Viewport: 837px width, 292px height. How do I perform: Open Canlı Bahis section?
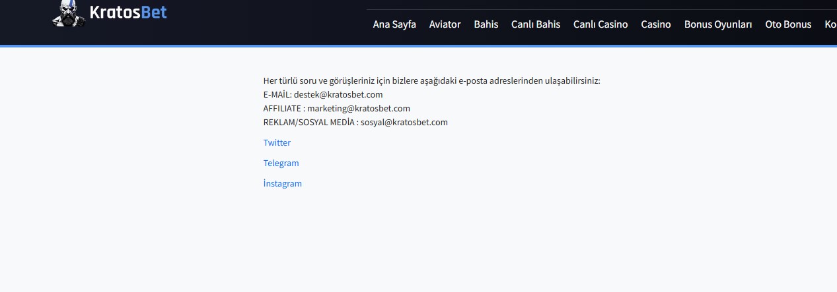coord(536,24)
